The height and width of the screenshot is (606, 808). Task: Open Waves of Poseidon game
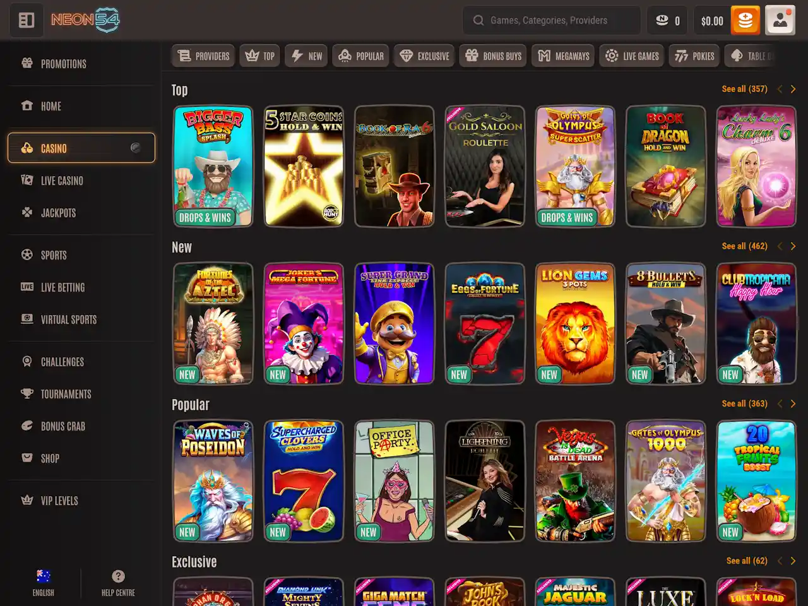coord(213,481)
